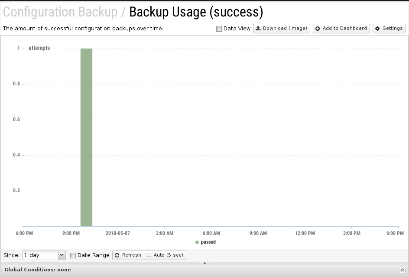Click the passed legend label

click(208, 242)
